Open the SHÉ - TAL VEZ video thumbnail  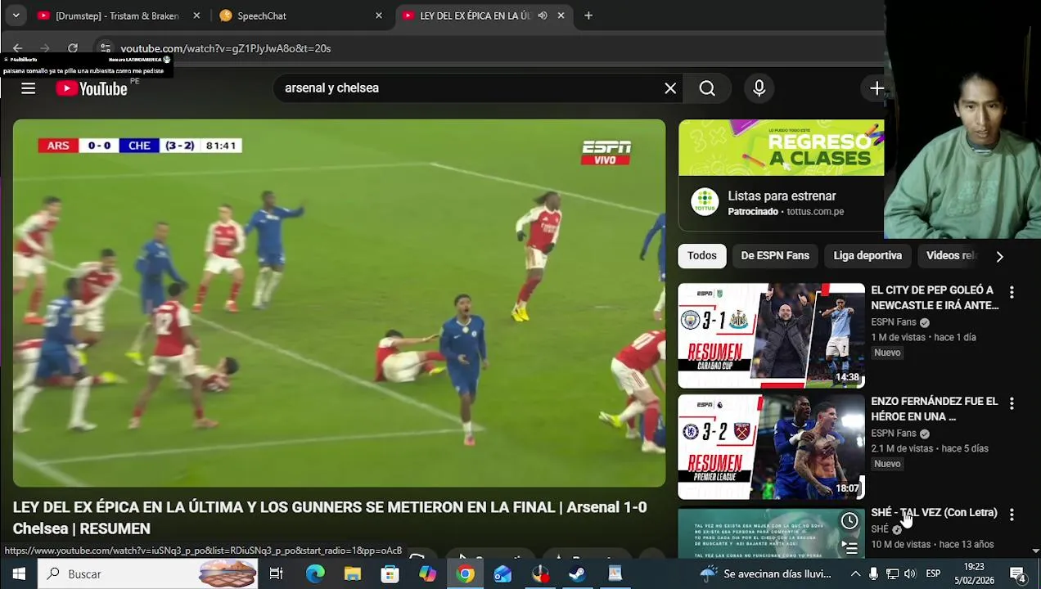[771, 533]
